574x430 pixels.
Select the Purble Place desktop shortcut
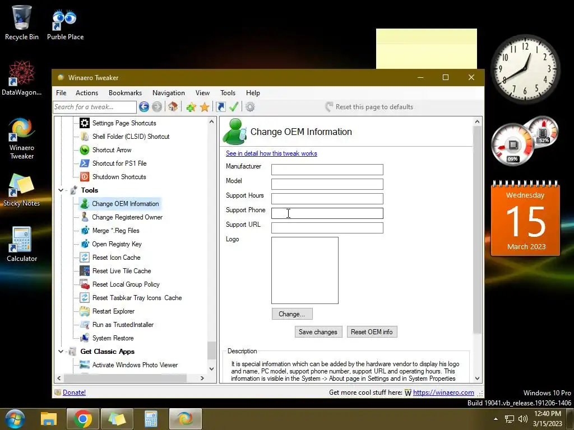tap(65, 24)
